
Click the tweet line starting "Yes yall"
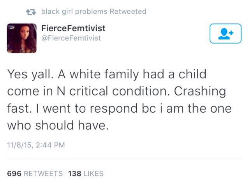pos(106,74)
